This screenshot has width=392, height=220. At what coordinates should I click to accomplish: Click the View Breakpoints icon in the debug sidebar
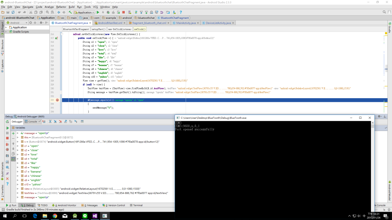click(x=7, y=144)
